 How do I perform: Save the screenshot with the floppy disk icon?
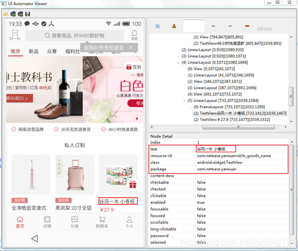coord(28,14)
